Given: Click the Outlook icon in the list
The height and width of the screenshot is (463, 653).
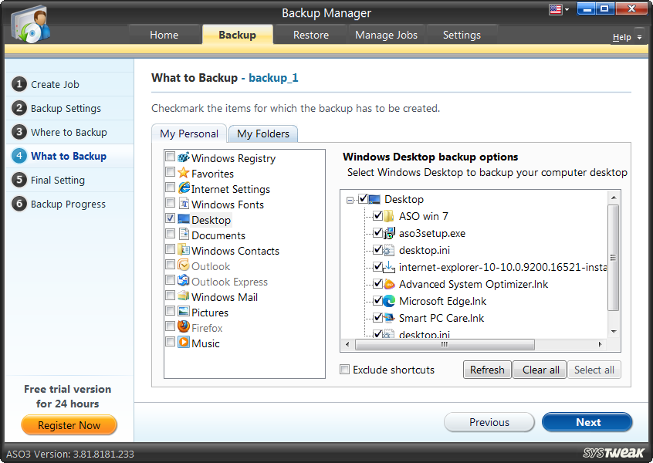Looking at the screenshot, I should [x=182, y=265].
